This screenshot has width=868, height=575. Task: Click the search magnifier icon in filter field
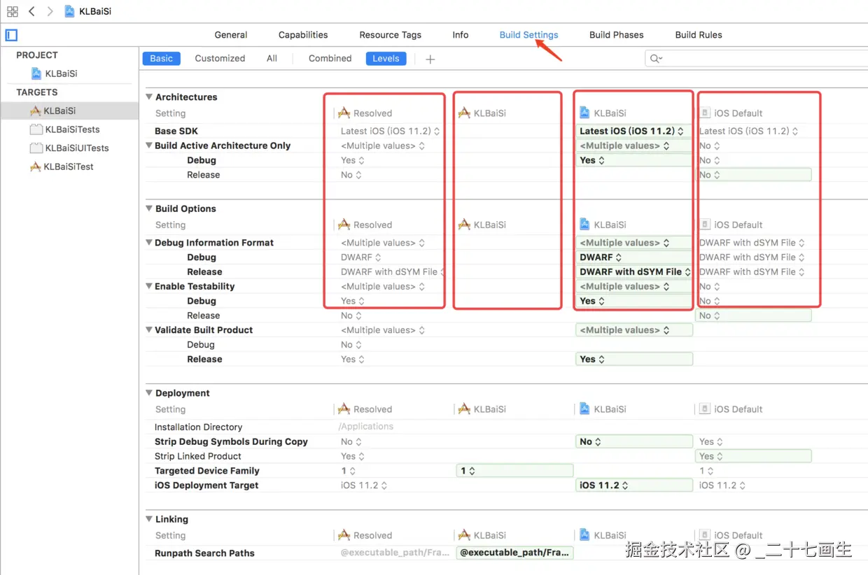coord(655,59)
